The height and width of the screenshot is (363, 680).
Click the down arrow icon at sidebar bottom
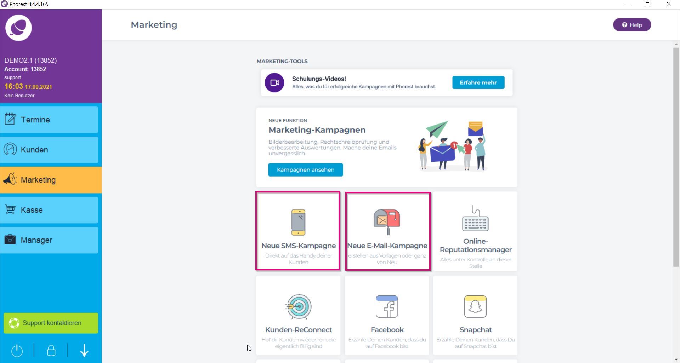(84, 351)
